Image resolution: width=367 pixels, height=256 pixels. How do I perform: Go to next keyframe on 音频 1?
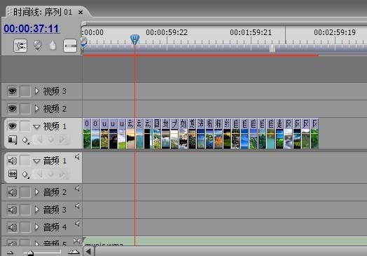tap(62, 174)
